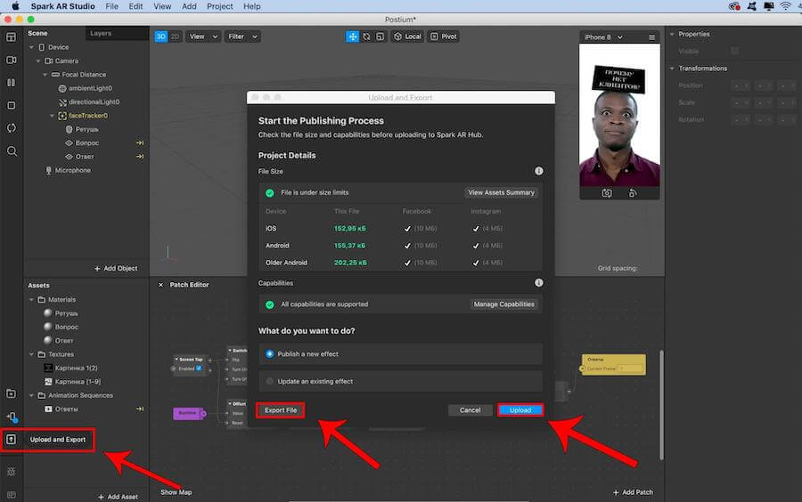
Task: Select Update an existing effect option
Action: 270,381
